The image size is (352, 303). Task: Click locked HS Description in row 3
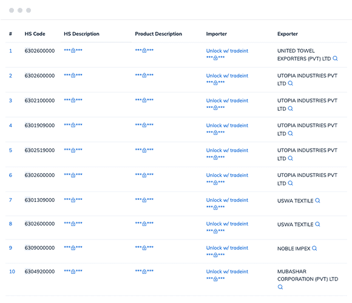[x=73, y=100]
